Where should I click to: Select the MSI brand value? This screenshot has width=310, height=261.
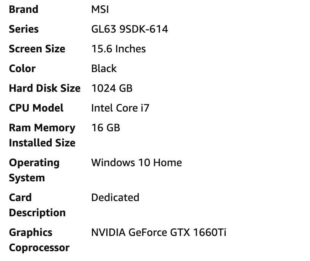(x=100, y=9)
